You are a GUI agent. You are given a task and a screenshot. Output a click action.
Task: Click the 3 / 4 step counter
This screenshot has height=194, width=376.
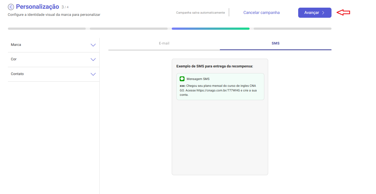[x=65, y=7]
